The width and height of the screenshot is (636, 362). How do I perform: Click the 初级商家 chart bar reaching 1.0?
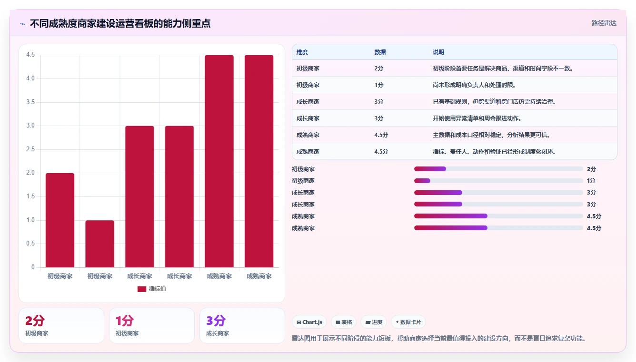pyautogui.click(x=100, y=244)
